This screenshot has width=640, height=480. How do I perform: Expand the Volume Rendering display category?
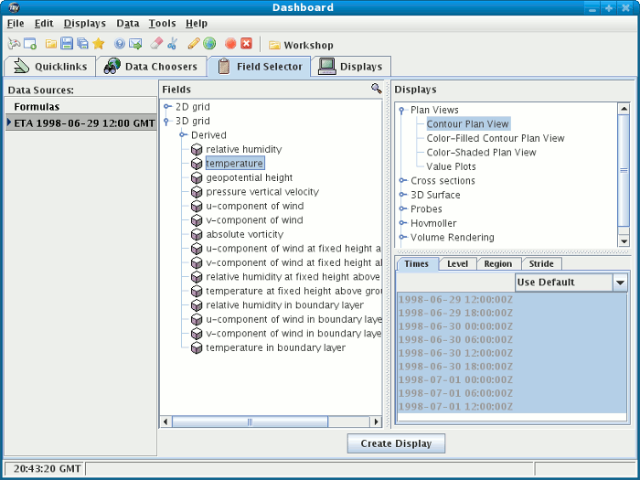[402, 238]
